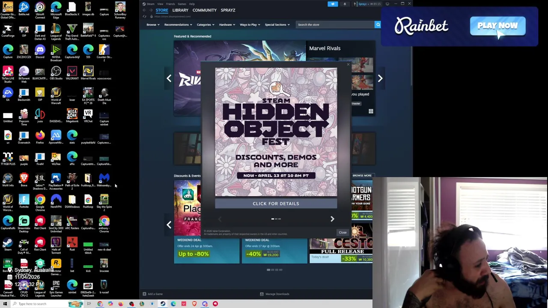Launch the yuzu emulator shortcut
This screenshot has width=548, height=308.
pyautogui.click(x=40, y=116)
